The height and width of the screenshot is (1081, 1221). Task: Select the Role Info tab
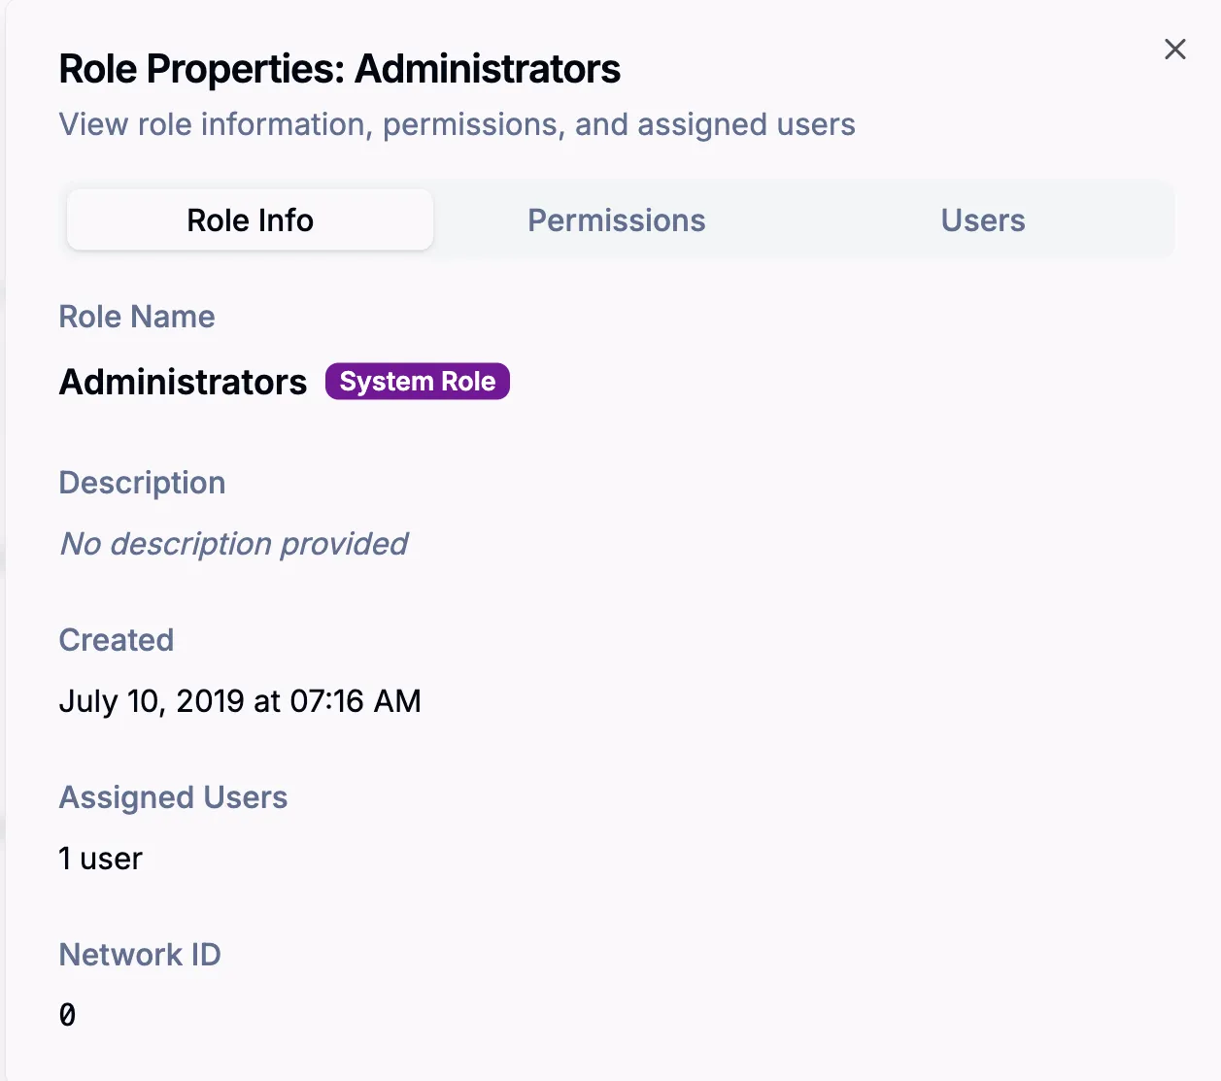point(251,220)
